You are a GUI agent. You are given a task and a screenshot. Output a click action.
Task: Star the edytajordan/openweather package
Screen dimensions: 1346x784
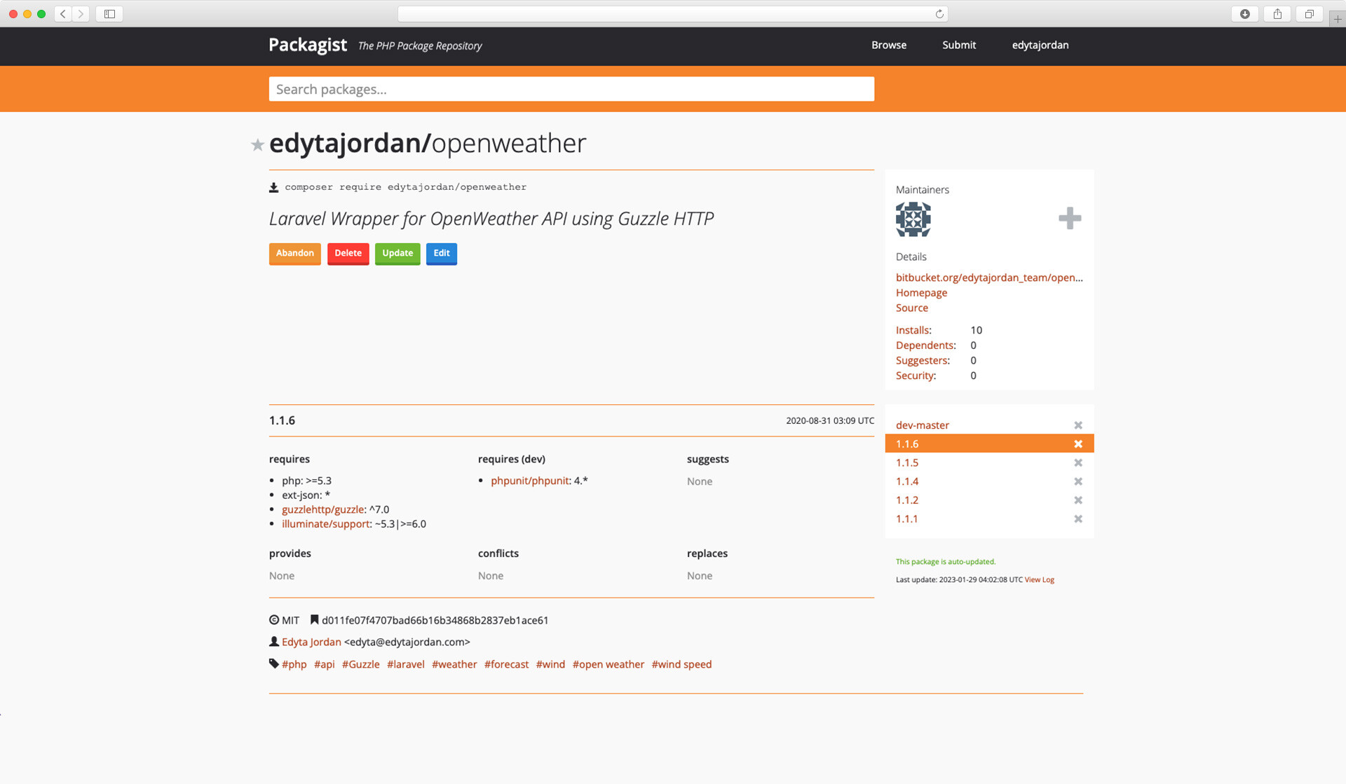click(x=257, y=145)
